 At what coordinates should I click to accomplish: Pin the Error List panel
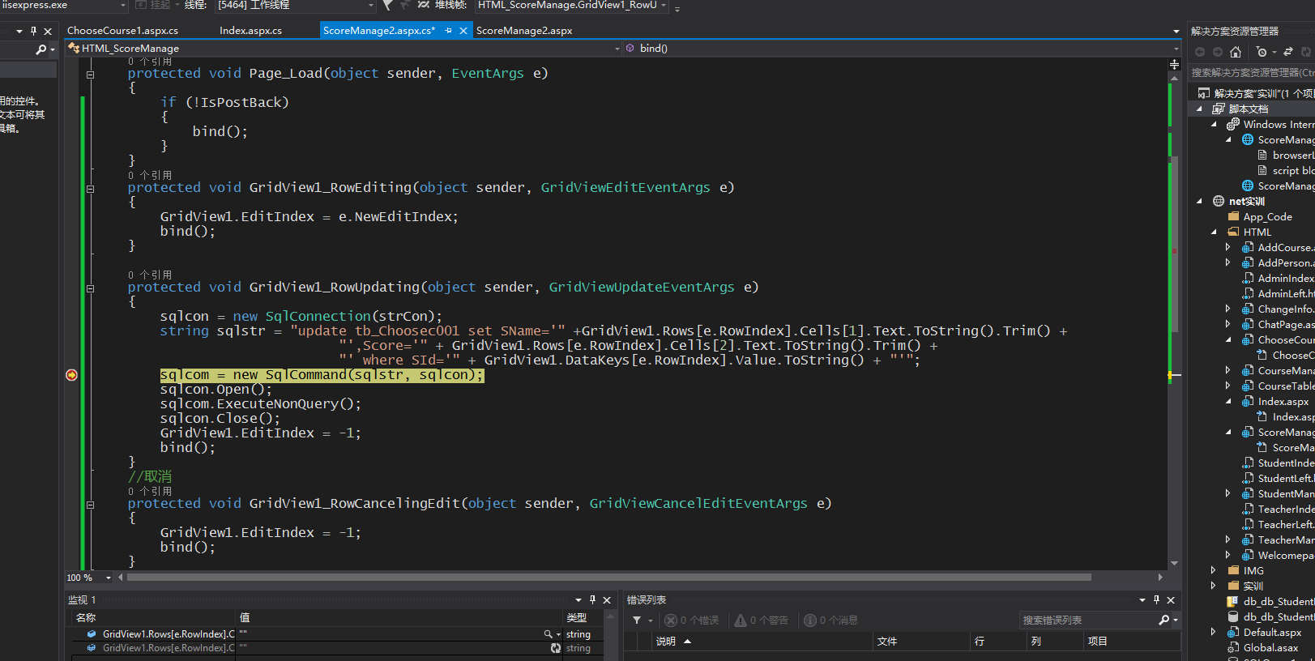pos(1156,600)
